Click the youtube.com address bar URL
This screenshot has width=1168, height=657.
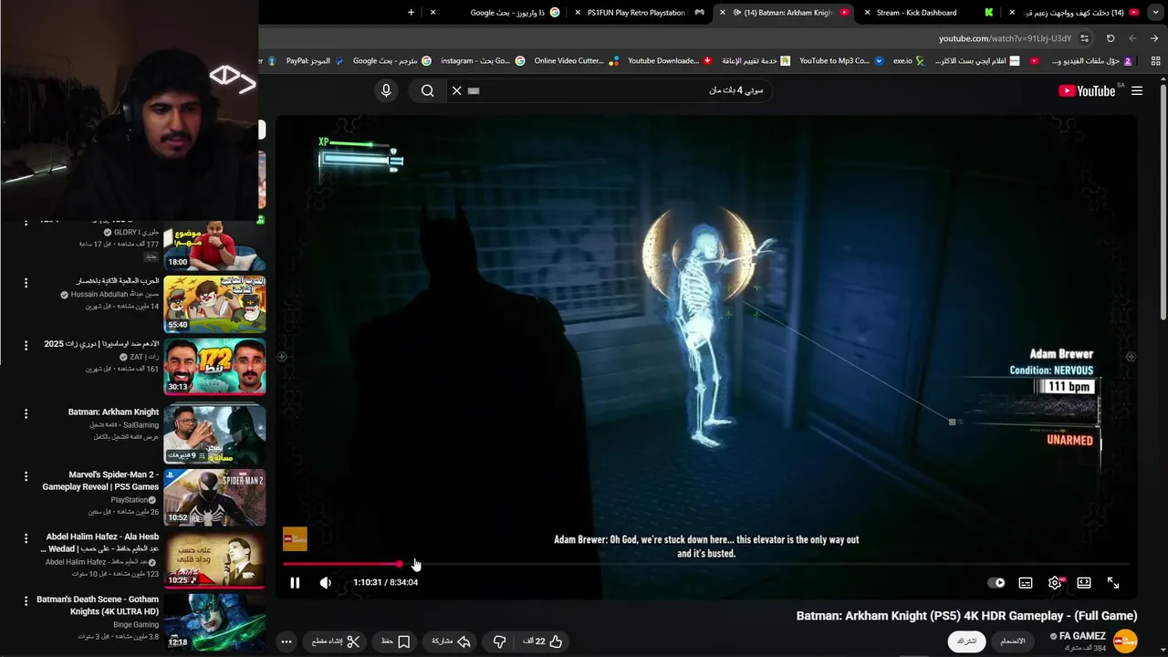(x=1005, y=38)
